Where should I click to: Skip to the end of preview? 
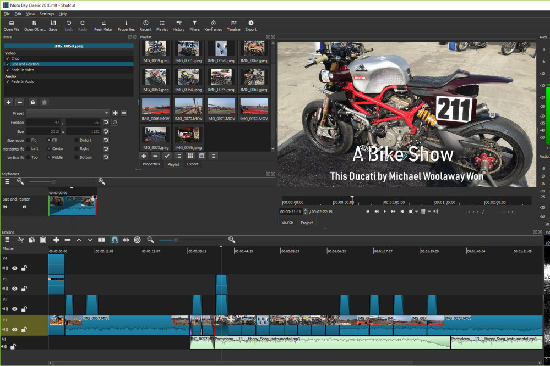coord(402,212)
